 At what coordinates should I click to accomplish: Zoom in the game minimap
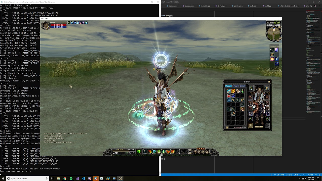coord(280,38)
